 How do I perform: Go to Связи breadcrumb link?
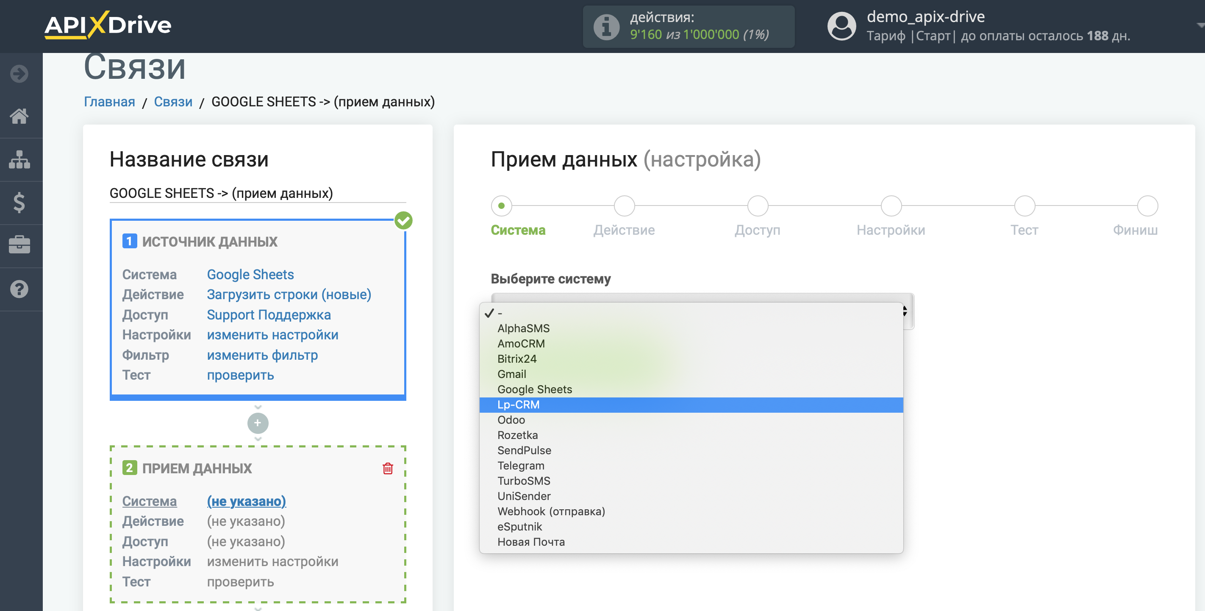pyautogui.click(x=173, y=102)
